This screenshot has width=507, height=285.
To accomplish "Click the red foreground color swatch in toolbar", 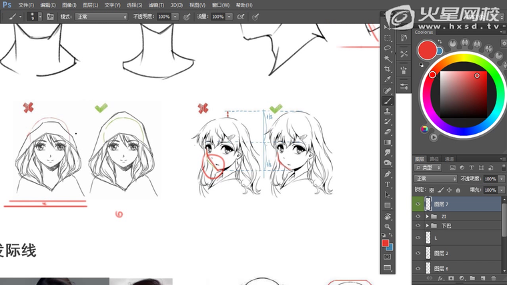I will point(385,243).
